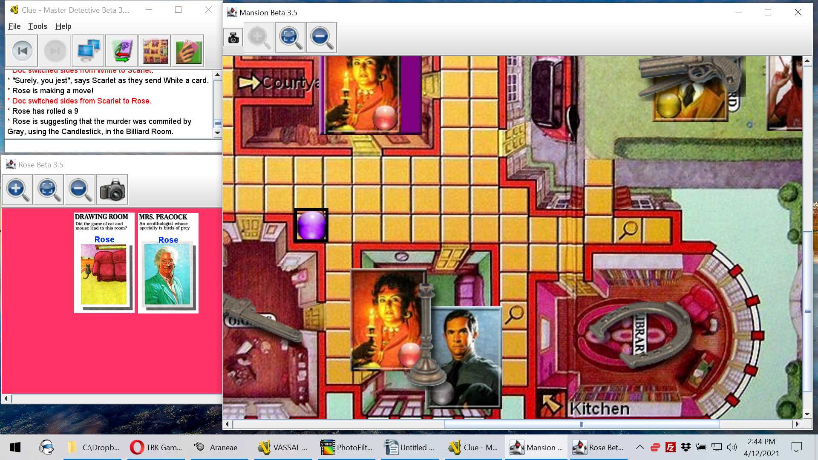Click the yellow pawn portrait near the revolver
Screen dimensions: 818x460
pyautogui.click(x=690, y=102)
